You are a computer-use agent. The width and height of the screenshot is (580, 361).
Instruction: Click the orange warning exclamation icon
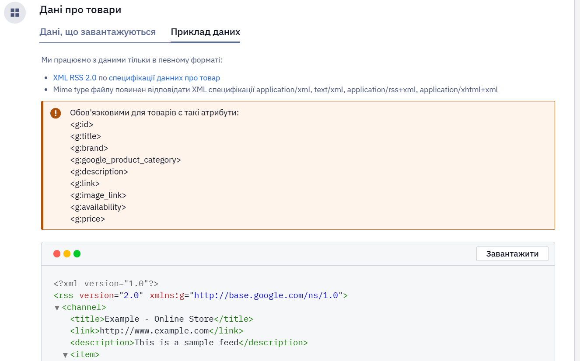pyautogui.click(x=56, y=113)
